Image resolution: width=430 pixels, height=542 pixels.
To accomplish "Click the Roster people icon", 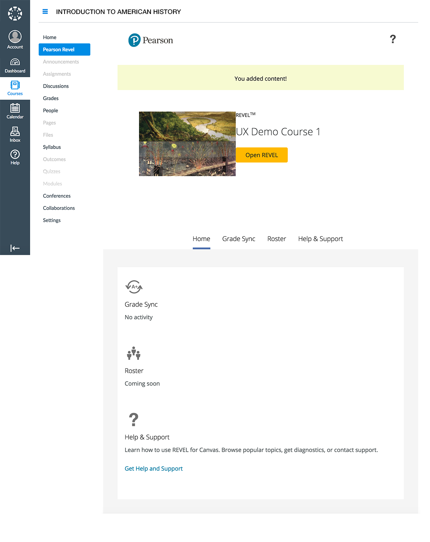I will click(x=134, y=353).
